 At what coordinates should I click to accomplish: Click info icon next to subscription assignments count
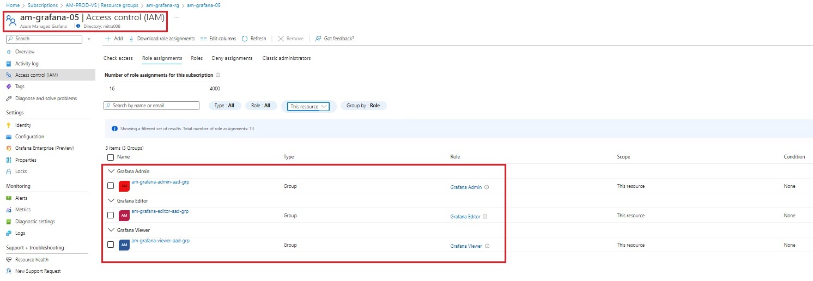[218, 75]
